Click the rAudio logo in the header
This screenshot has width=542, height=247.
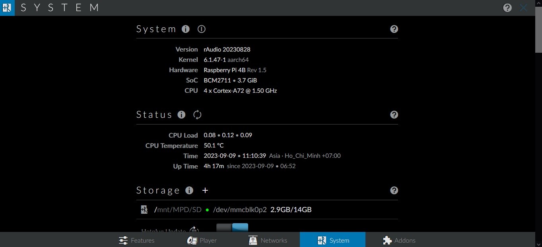7,8
